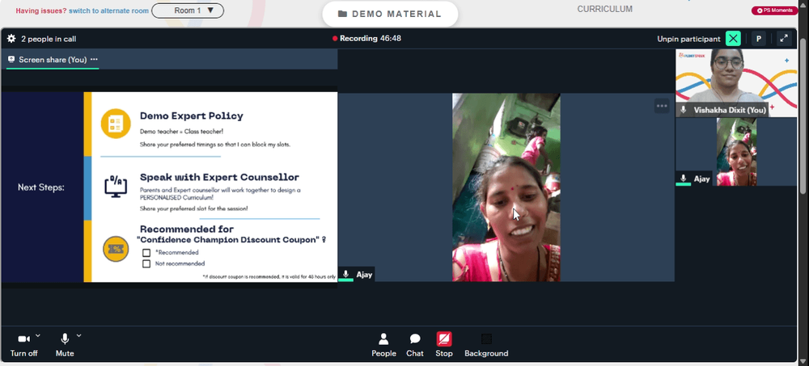Click screen share tab icon

point(11,59)
